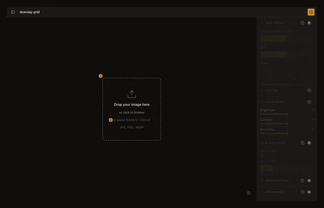
Task: Click the 'Drop your image here' text
Action: [x=132, y=105]
